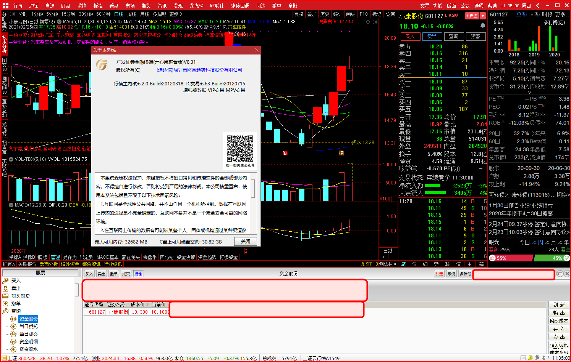
Task: Switch to 盘面分析 bottom tab
Action: pyautogui.click(x=49, y=264)
